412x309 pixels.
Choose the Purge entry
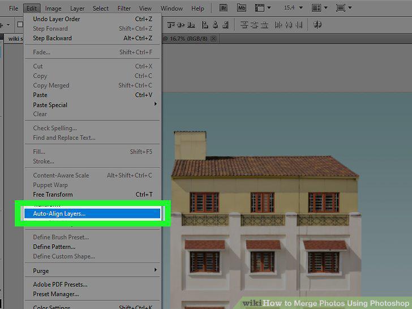click(x=93, y=271)
